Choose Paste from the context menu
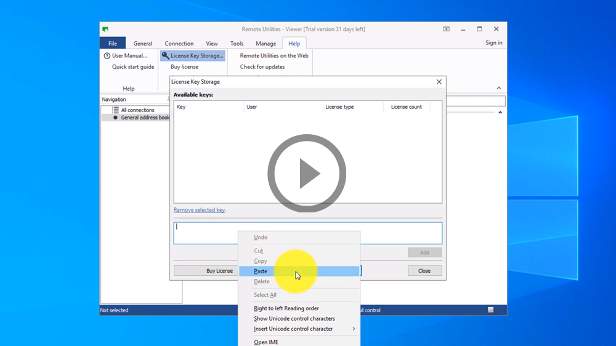The width and height of the screenshot is (616, 346). (299, 271)
